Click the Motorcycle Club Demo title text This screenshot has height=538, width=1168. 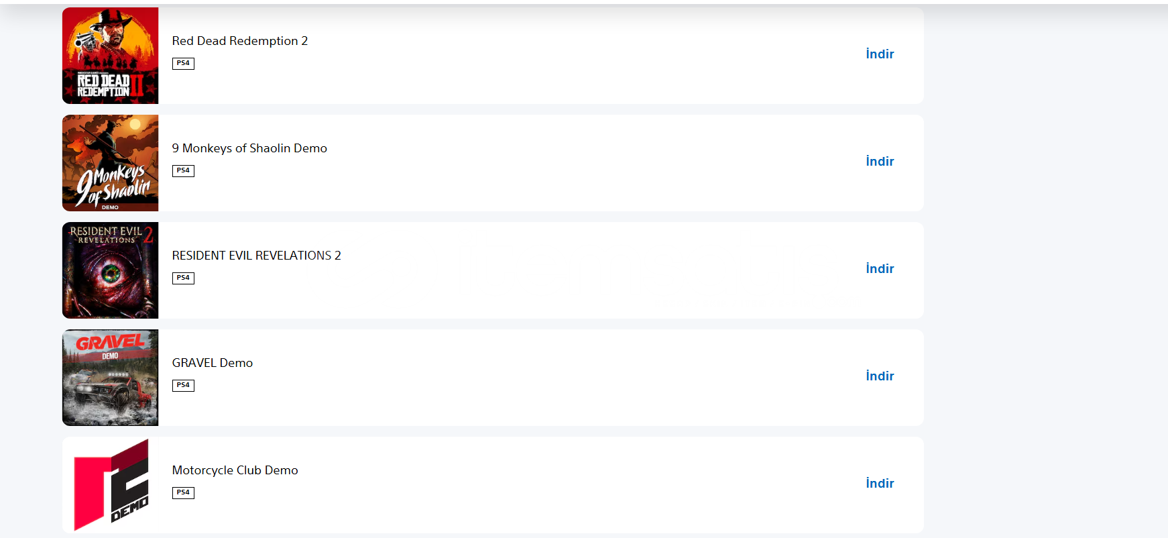click(235, 470)
